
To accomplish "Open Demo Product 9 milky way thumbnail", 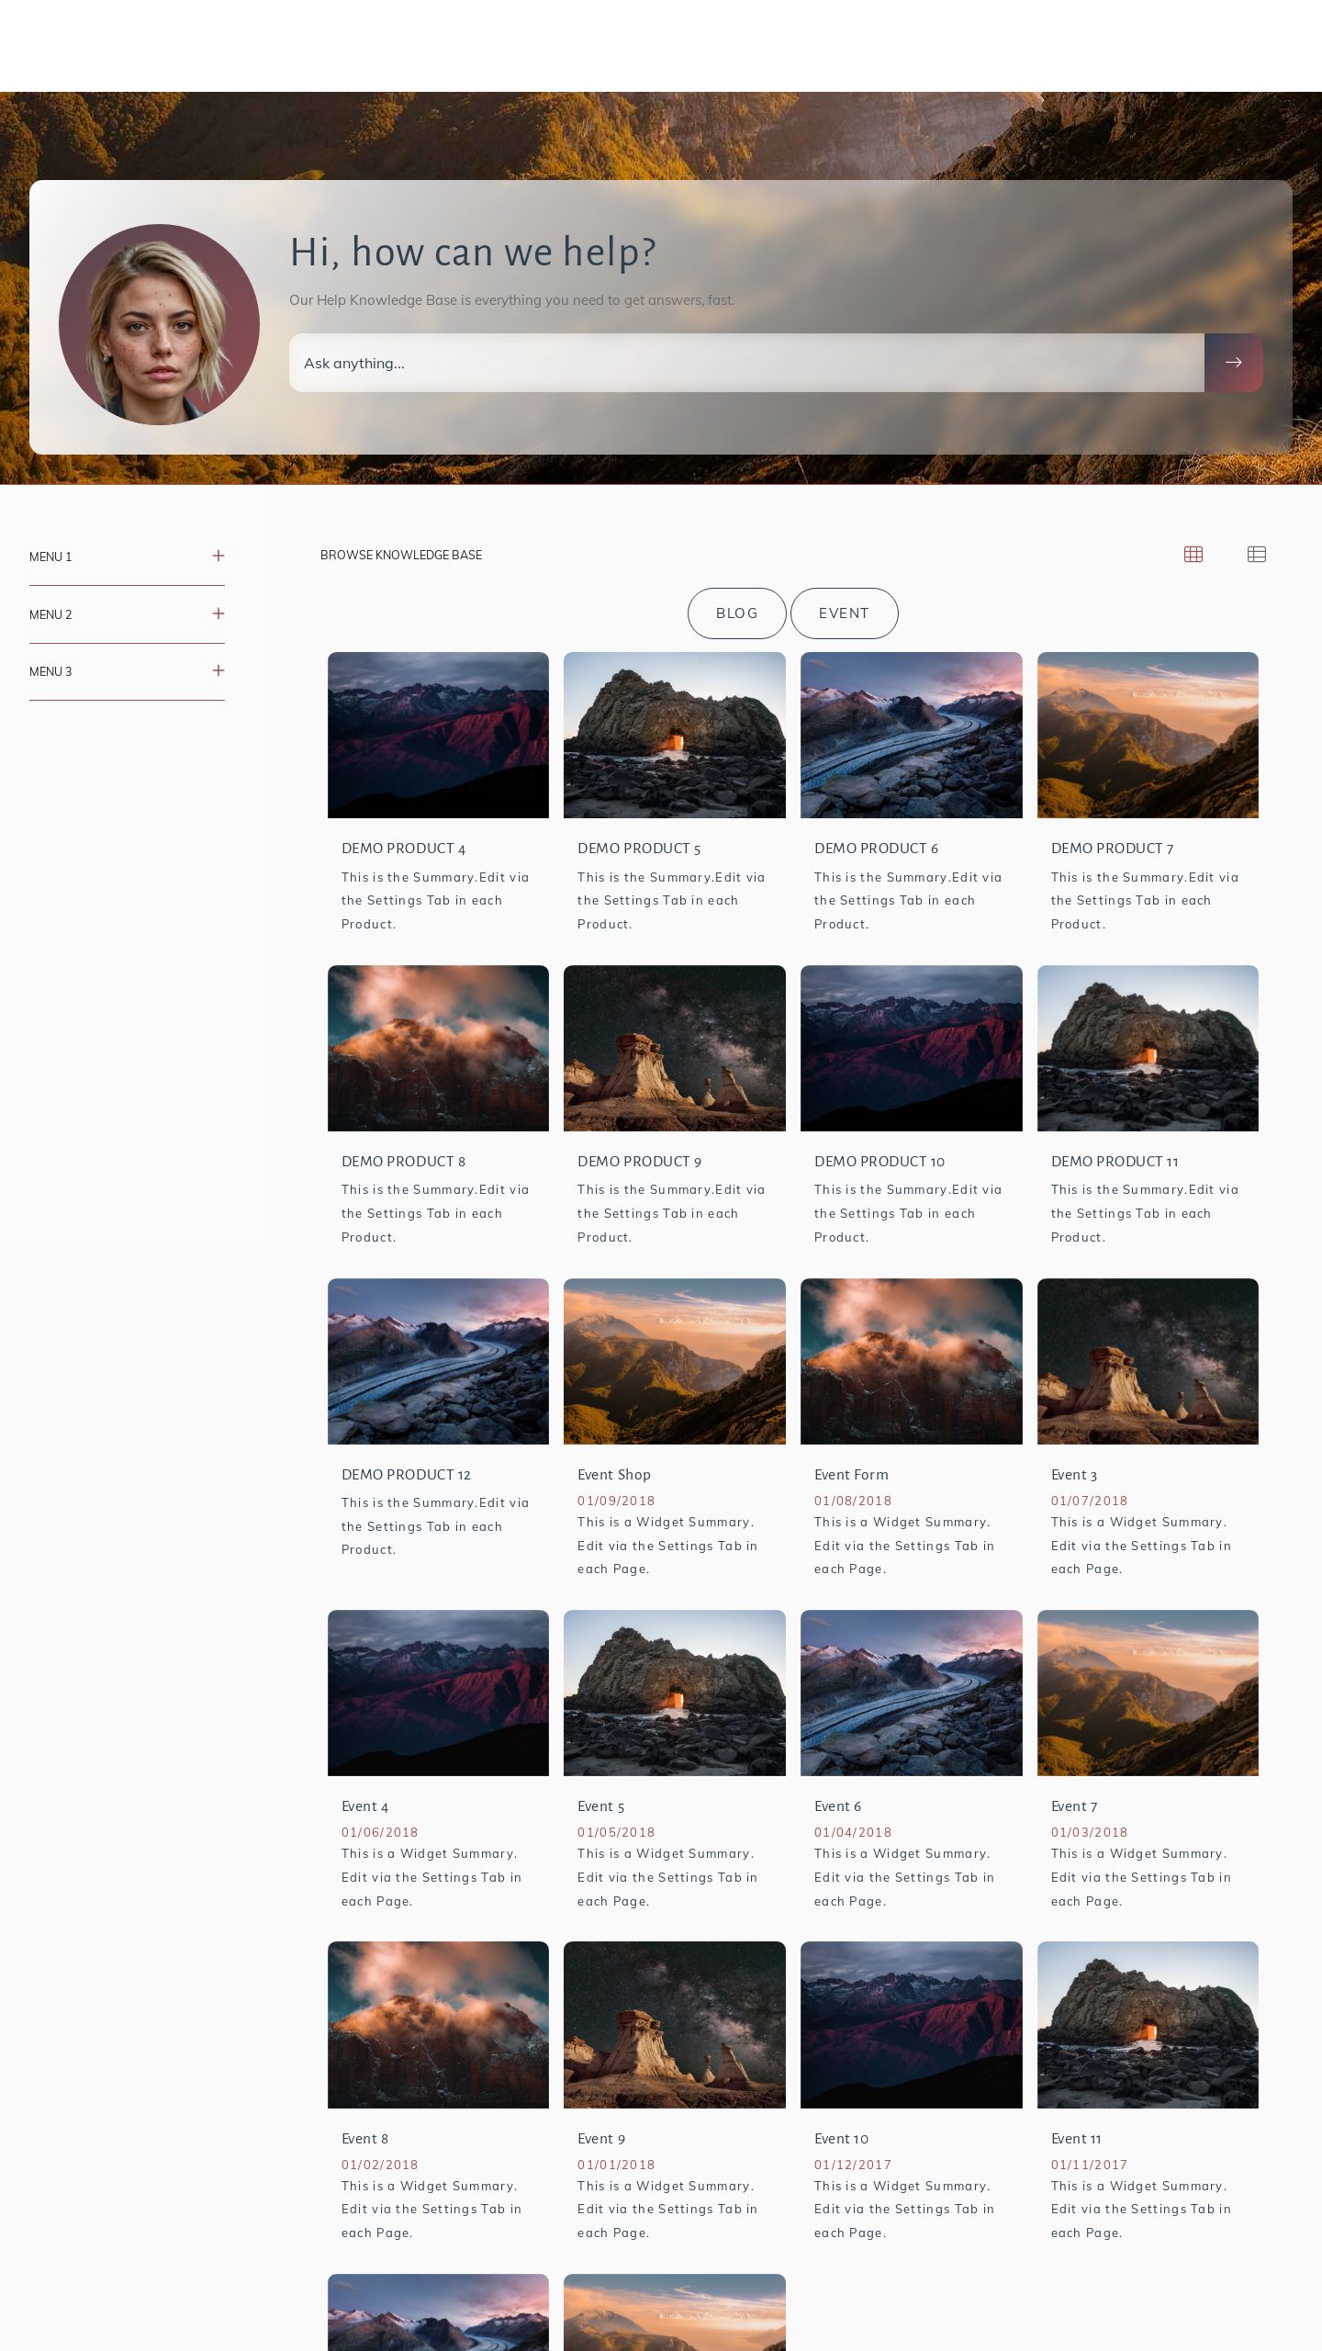I will click(x=674, y=1048).
